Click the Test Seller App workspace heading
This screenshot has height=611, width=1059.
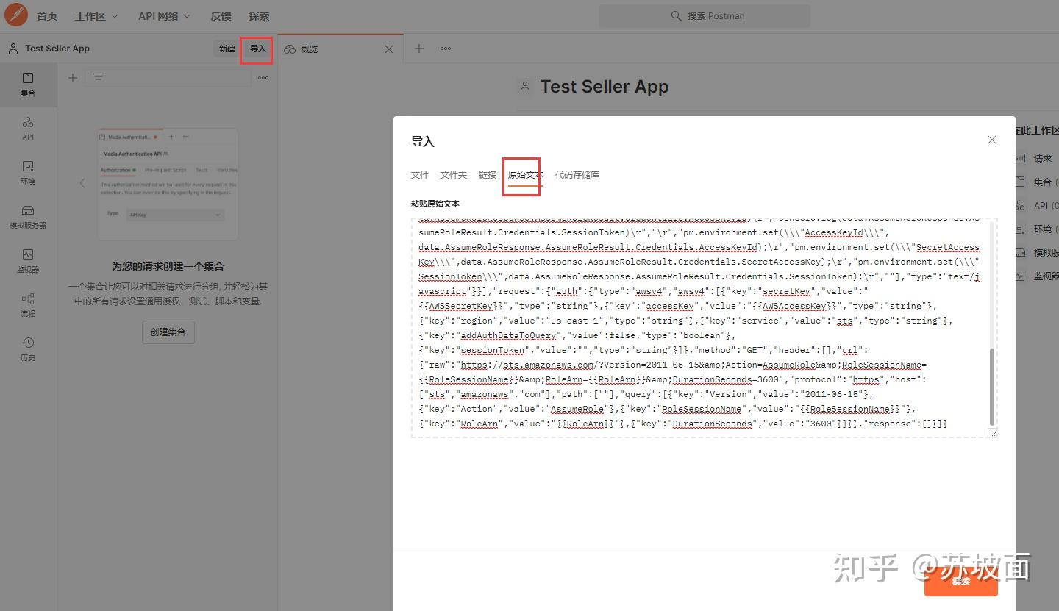605,87
